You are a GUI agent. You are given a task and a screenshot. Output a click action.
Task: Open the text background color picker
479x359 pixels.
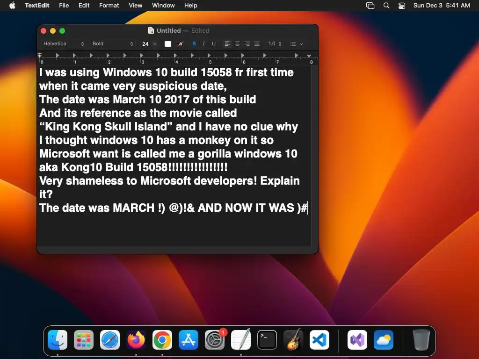181,44
